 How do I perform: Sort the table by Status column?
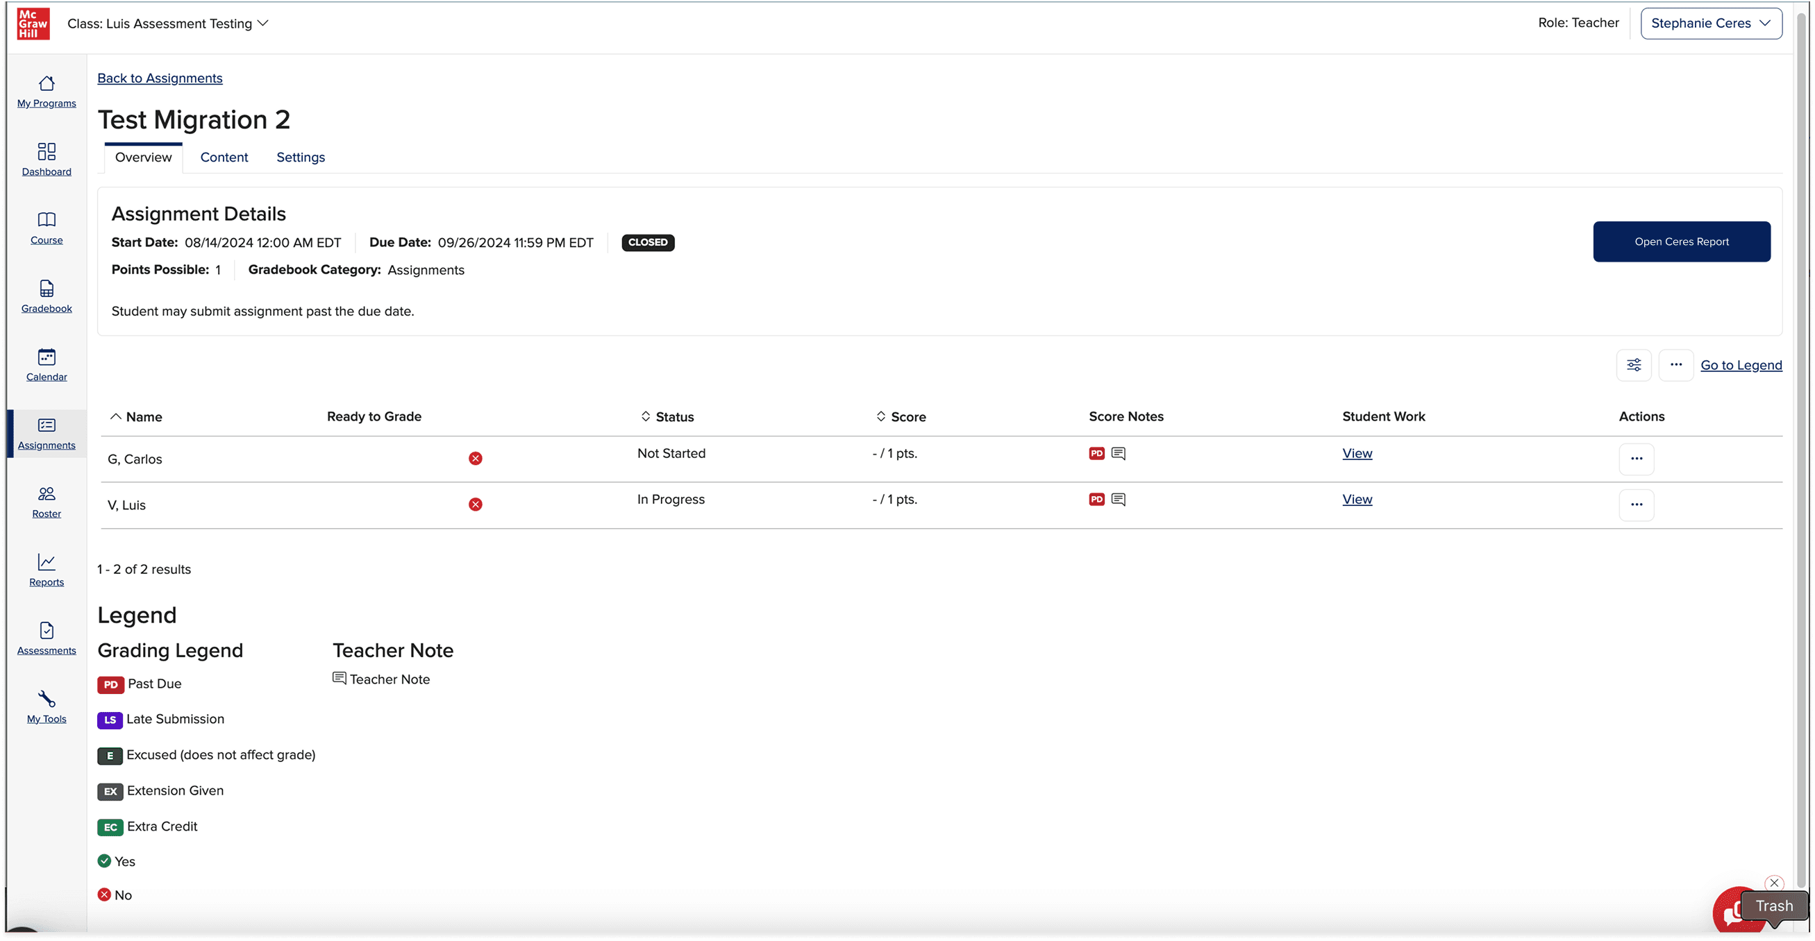[667, 416]
